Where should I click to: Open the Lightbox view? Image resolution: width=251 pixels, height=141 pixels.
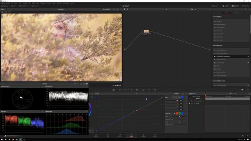coord(246,6)
